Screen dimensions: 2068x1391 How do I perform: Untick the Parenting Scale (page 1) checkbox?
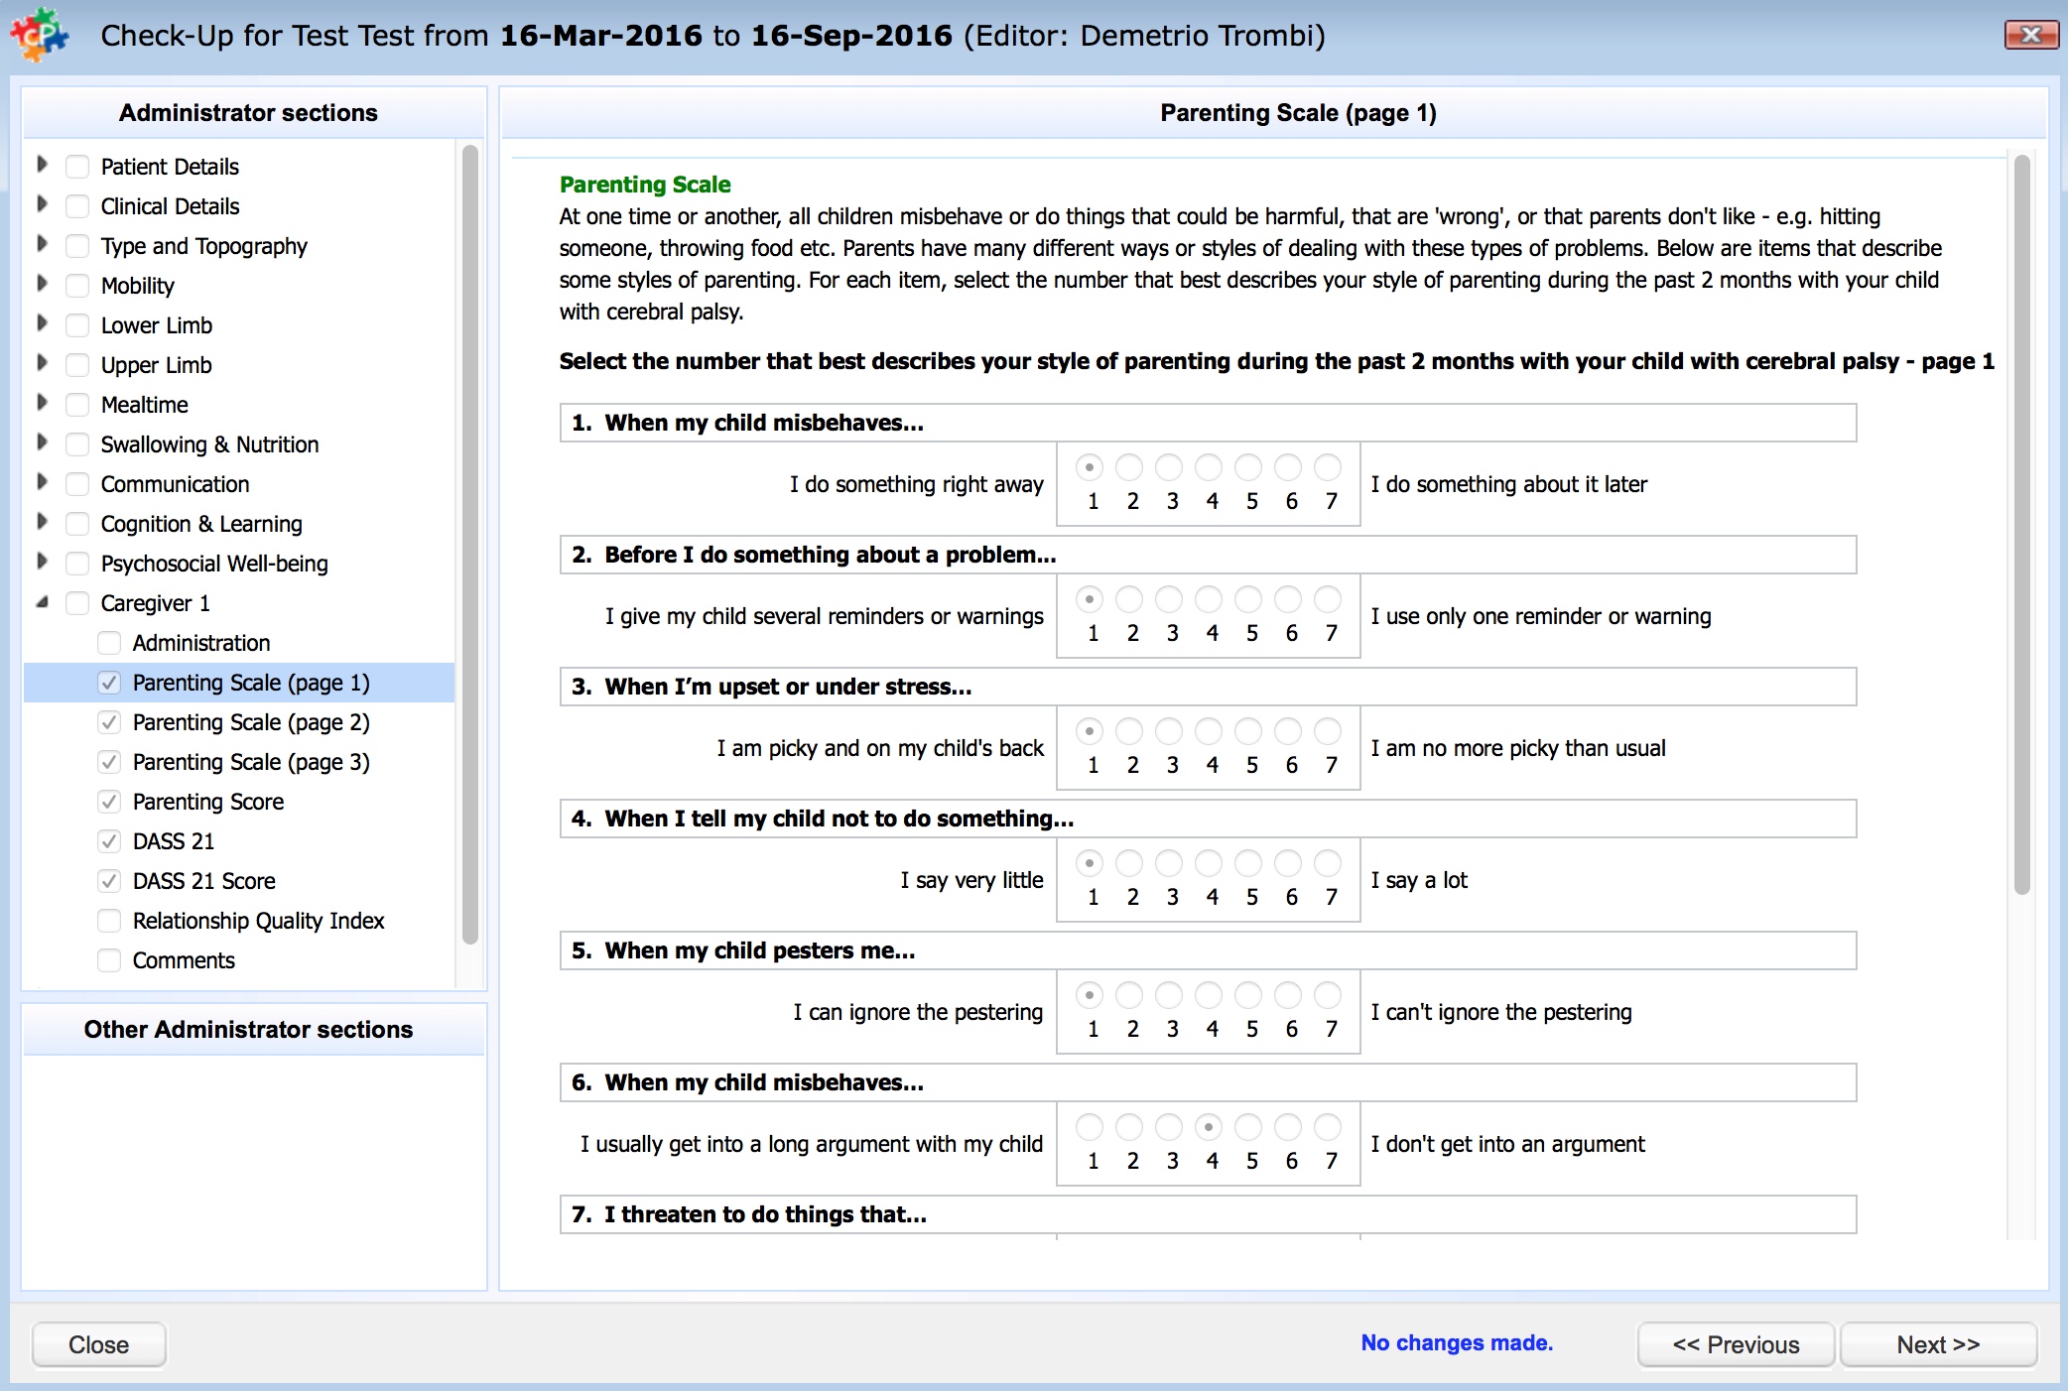109,683
